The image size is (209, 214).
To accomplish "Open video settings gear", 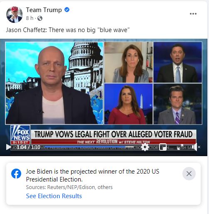I will [x=145, y=147].
